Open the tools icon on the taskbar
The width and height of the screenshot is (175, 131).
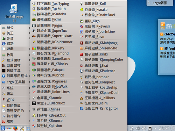22,128
